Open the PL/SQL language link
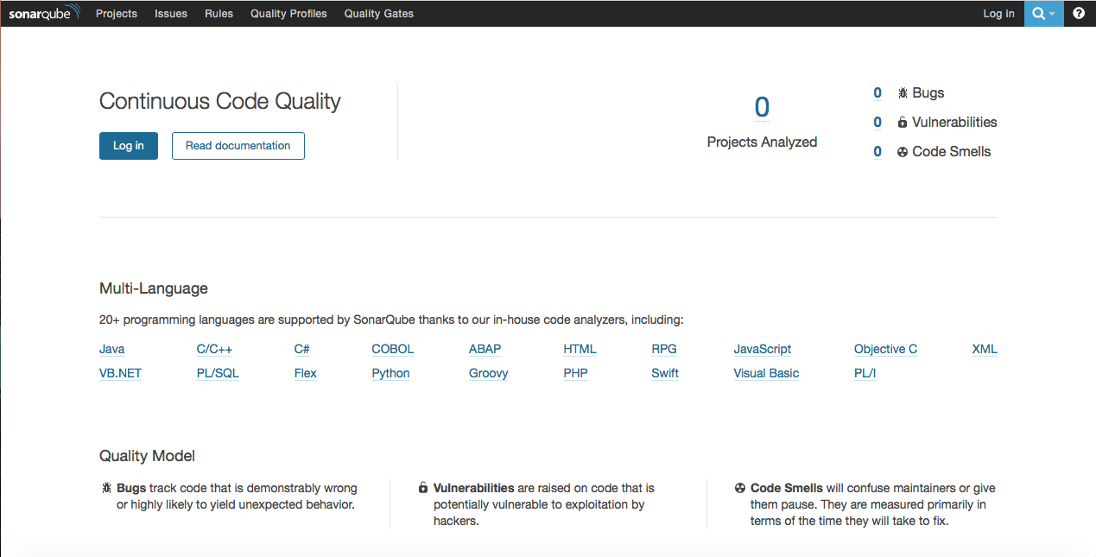Screen dimensions: 1096x557 [219, 374]
